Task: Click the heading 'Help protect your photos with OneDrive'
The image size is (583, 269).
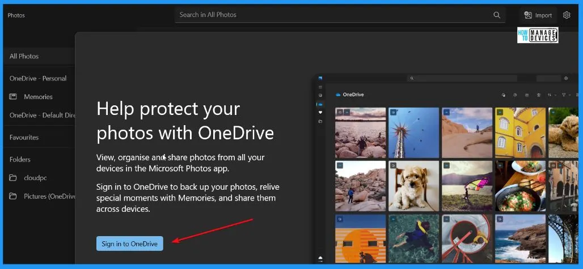Action: click(185, 121)
